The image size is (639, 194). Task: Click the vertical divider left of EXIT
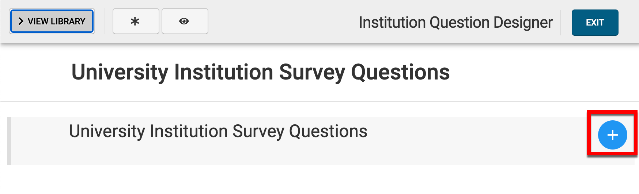click(x=560, y=22)
